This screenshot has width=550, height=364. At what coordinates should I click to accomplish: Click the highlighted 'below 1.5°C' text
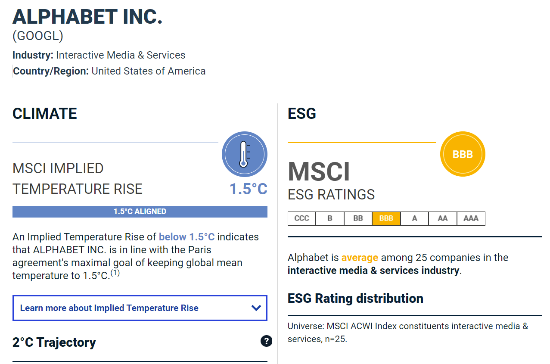click(x=186, y=237)
